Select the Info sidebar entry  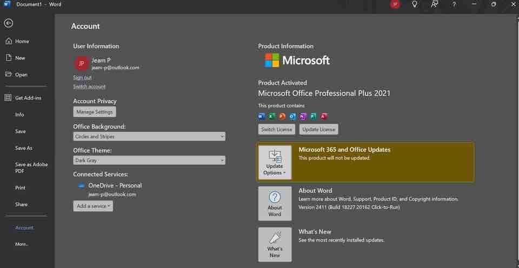click(x=19, y=115)
